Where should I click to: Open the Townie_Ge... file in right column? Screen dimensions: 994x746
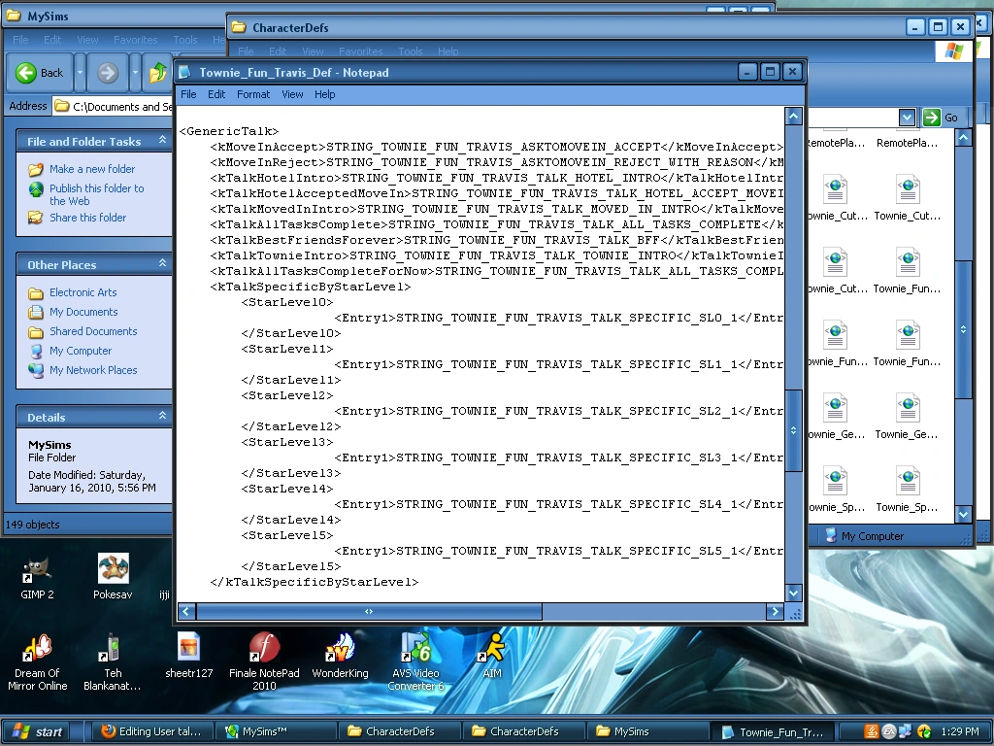908,416
